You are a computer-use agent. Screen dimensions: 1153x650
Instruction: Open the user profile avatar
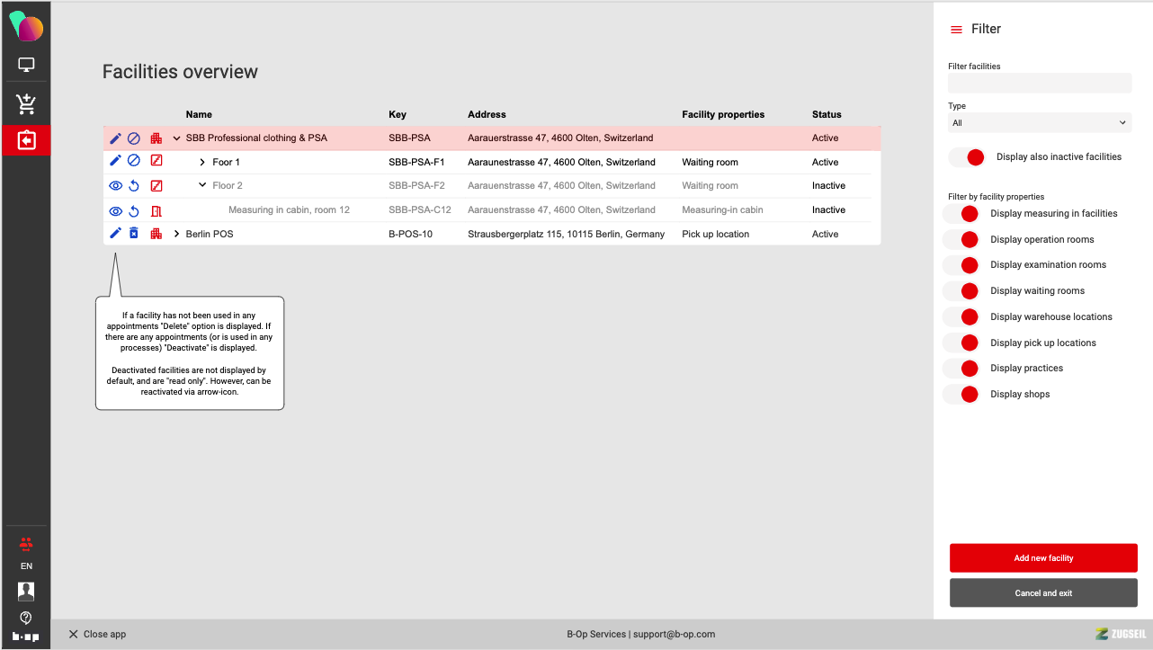[x=26, y=591]
